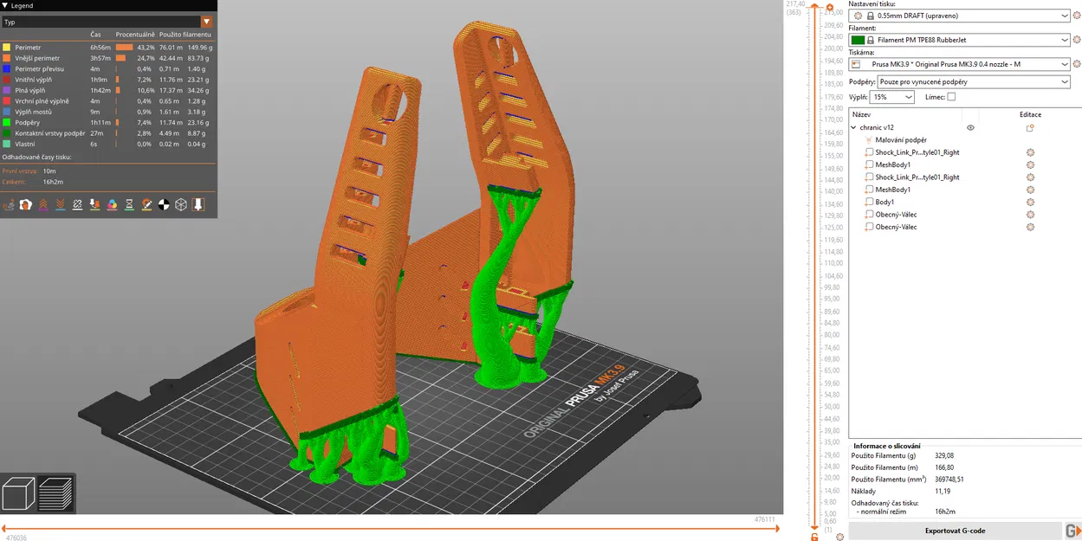Toggle deretractions icon with downward arrows
Screen dimensions: 1082x541
pyautogui.click(x=61, y=204)
